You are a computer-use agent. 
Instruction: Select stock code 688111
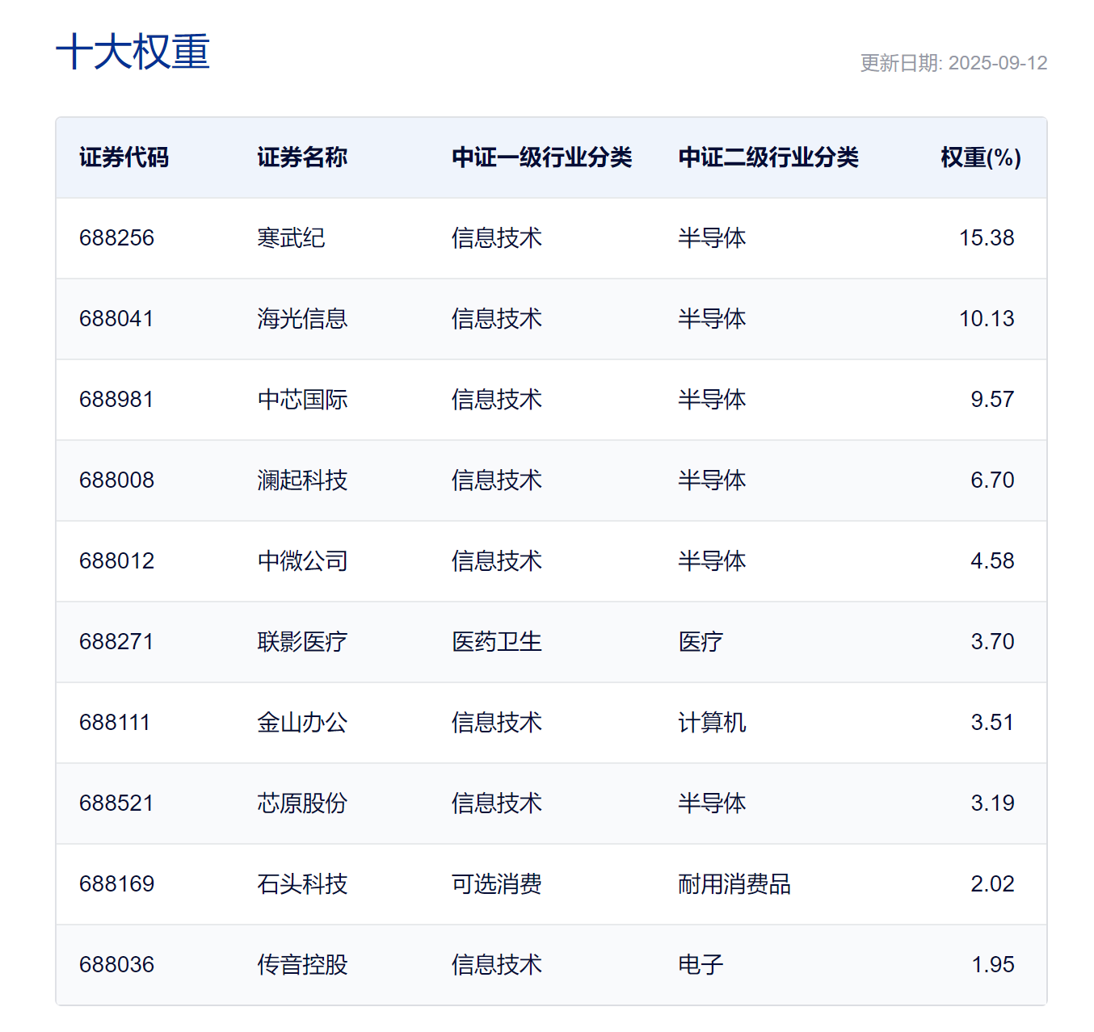(115, 723)
